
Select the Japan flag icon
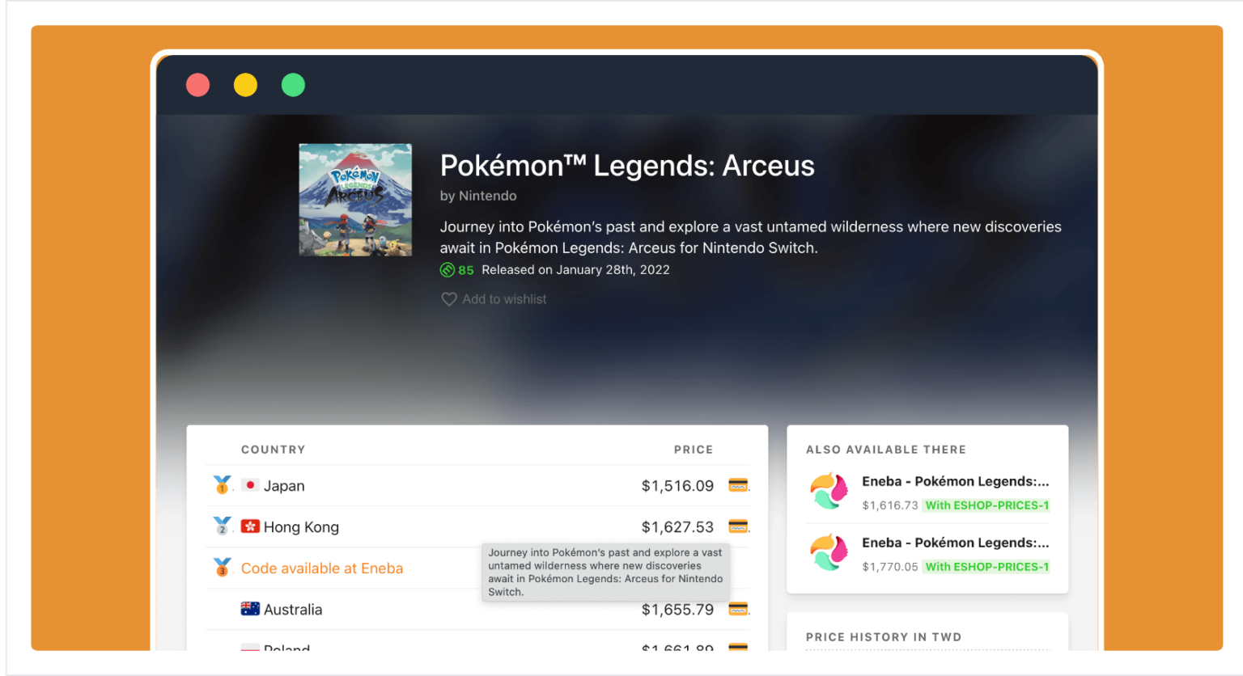click(x=249, y=485)
